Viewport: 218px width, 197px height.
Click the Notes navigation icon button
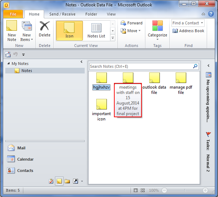pos(59,181)
